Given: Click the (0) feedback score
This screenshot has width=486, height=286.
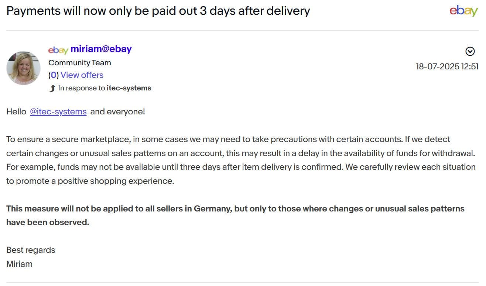Looking at the screenshot, I should [54, 75].
